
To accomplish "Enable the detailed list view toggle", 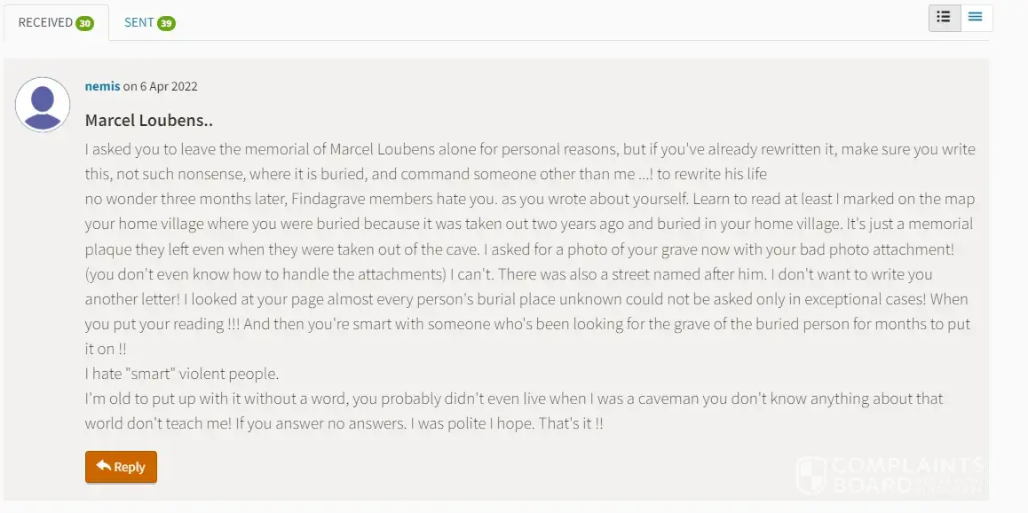I will pyautogui.click(x=945, y=17).
